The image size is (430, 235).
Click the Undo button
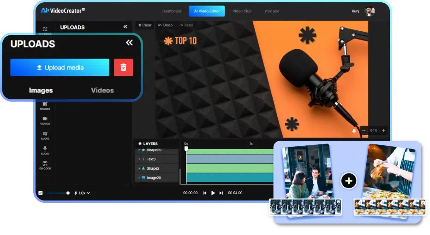coord(165,25)
